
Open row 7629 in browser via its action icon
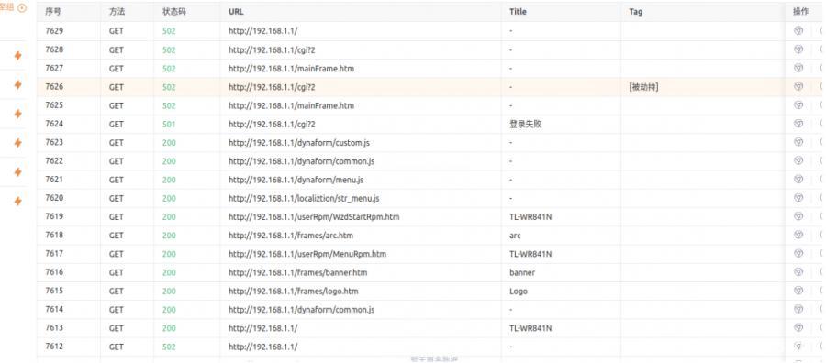(798, 31)
